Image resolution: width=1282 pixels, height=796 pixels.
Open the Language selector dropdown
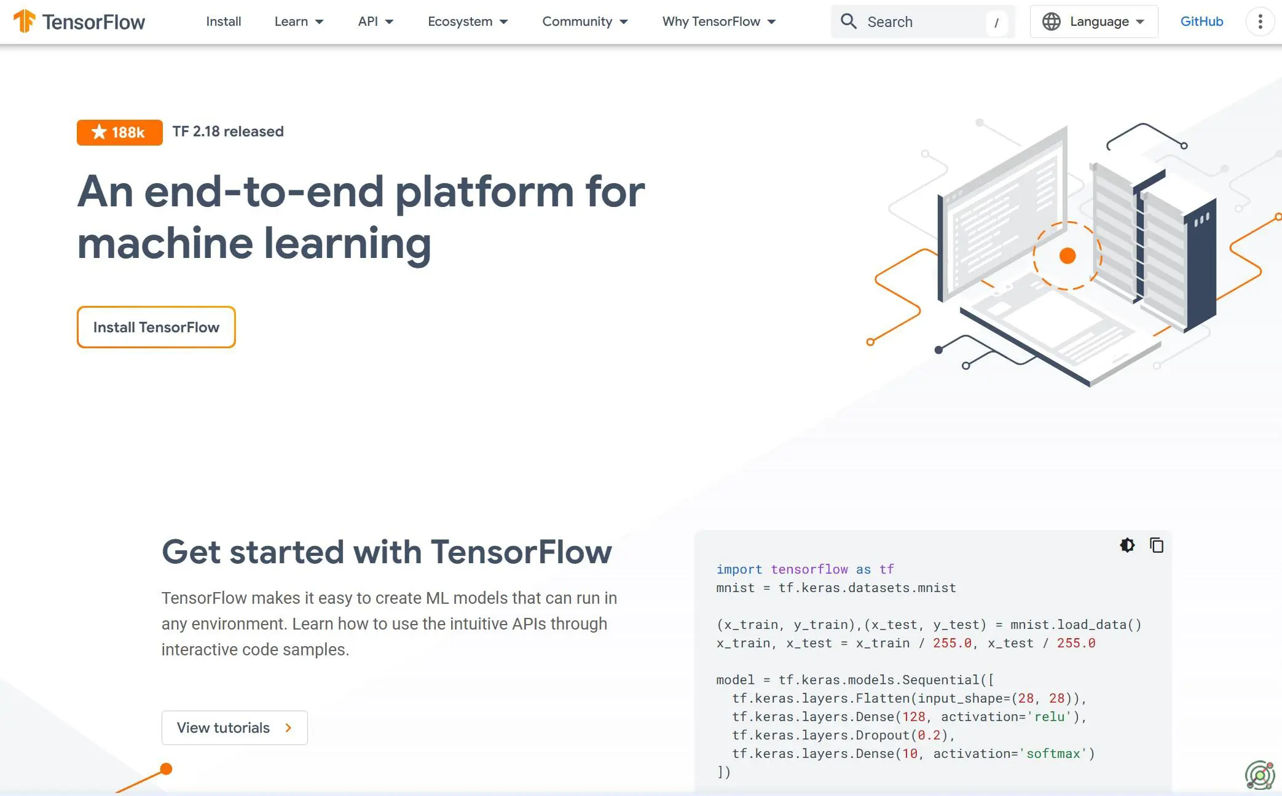point(1094,21)
